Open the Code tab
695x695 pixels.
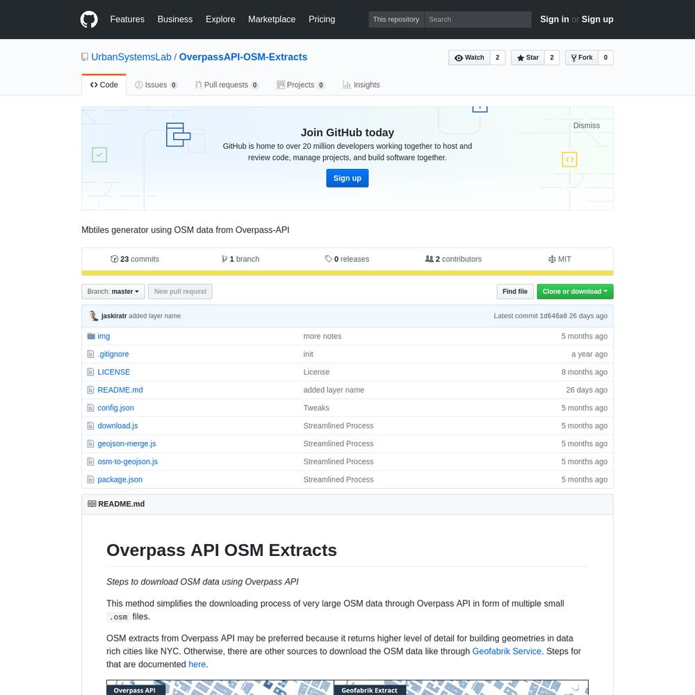(x=104, y=85)
